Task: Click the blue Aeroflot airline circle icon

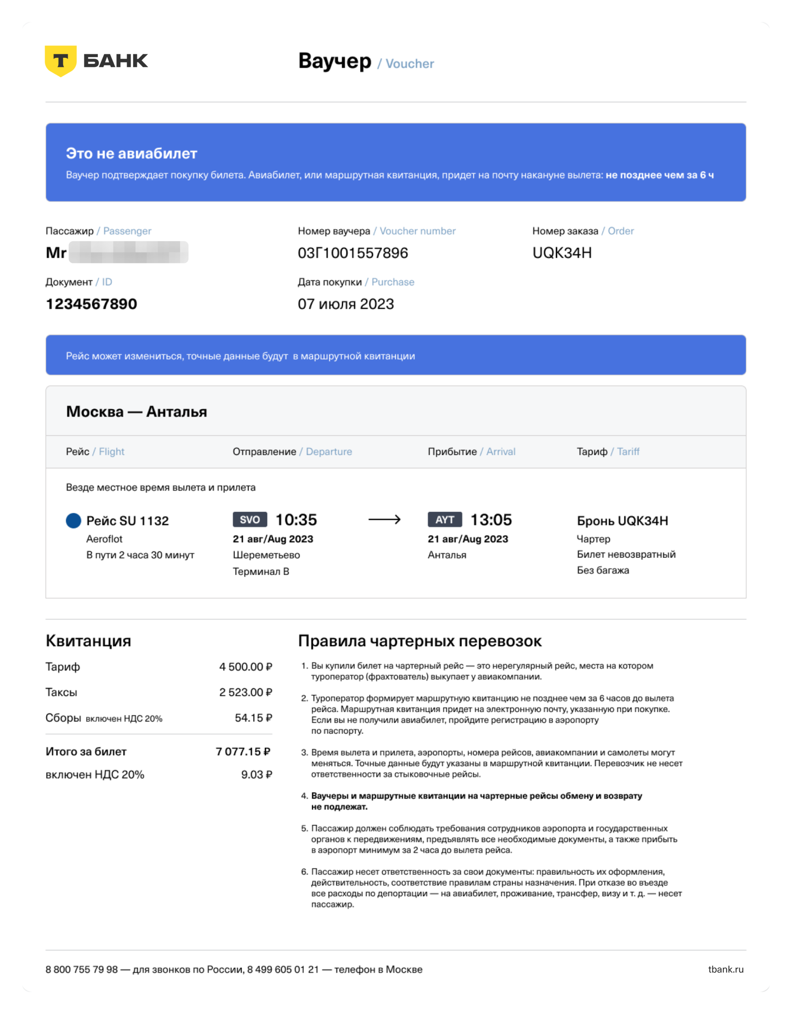Action: [73, 521]
